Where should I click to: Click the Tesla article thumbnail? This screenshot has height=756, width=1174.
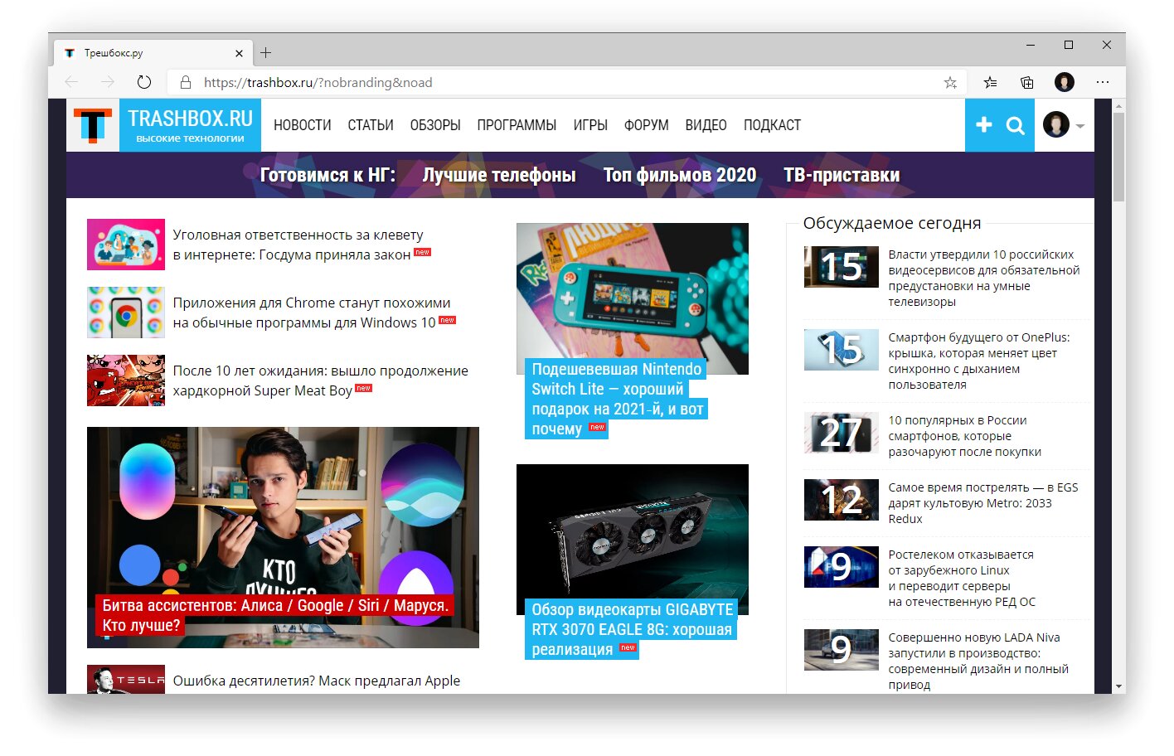click(126, 680)
